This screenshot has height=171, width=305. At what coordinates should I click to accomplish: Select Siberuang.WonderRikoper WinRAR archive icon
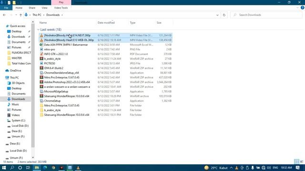[41, 96]
